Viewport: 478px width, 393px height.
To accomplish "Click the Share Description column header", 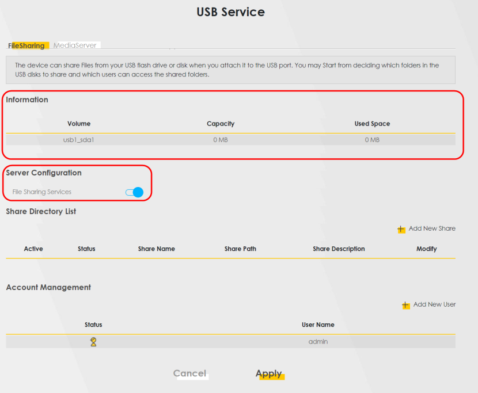I will 339,249.
